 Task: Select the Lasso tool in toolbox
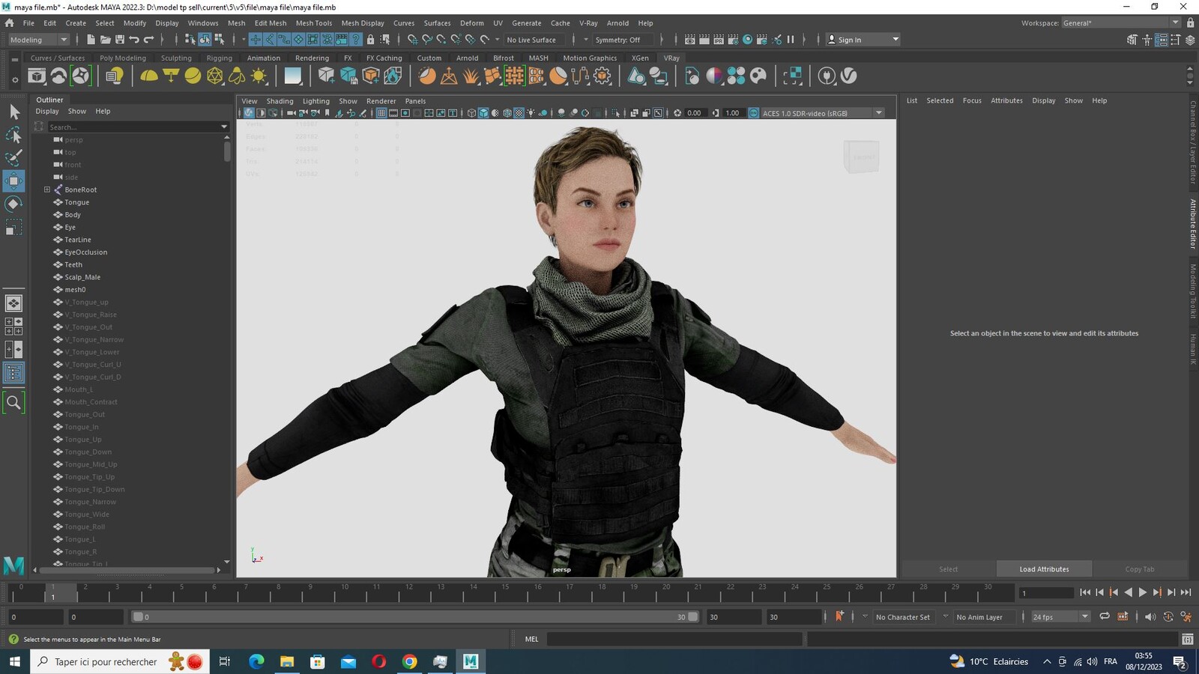click(13, 135)
